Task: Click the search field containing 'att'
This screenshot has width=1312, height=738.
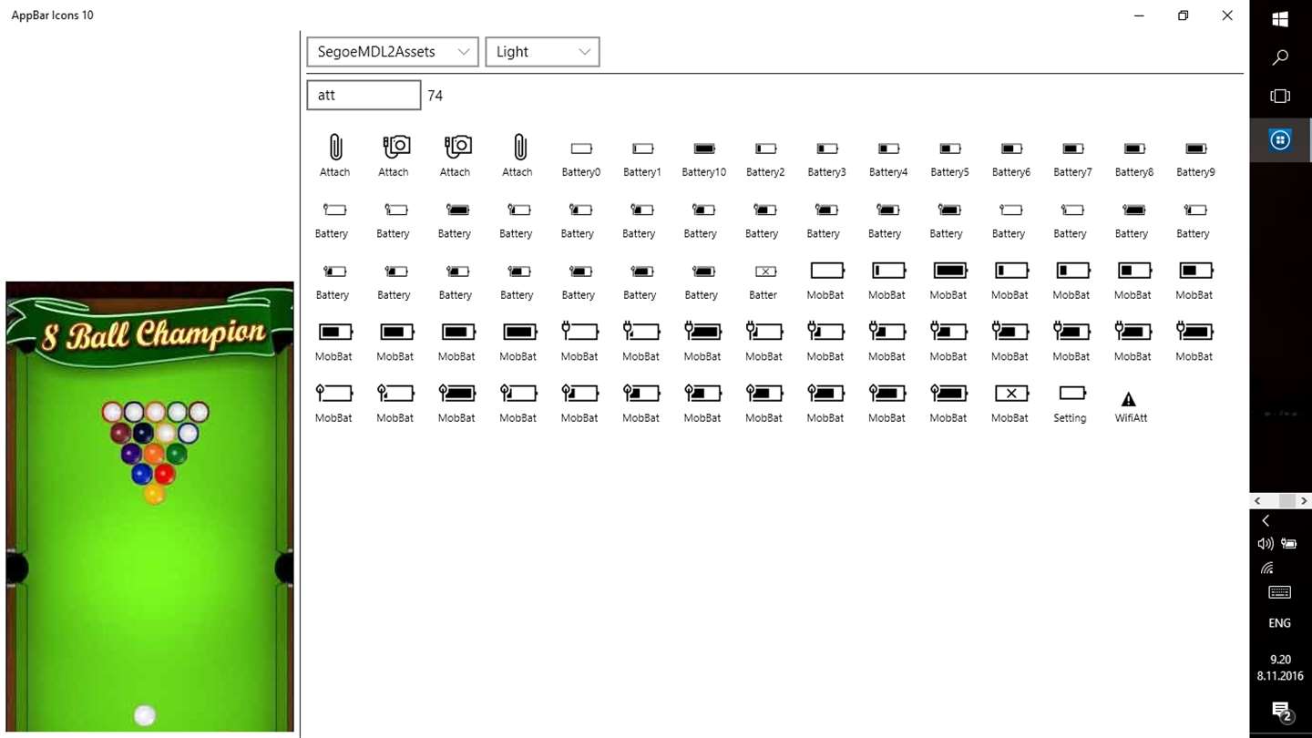Action: [x=364, y=95]
